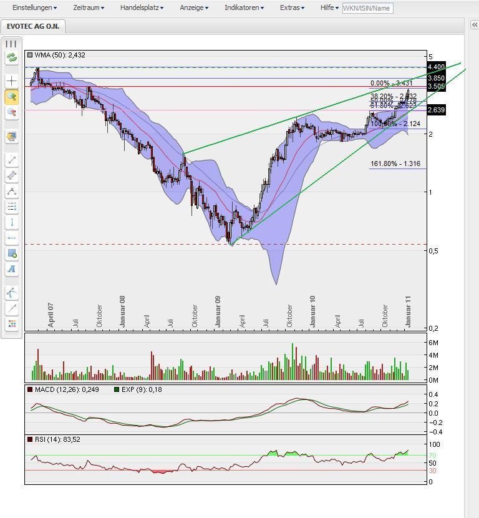
Task: Select the crosshair cursor tool
Action: click(x=12, y=81)
